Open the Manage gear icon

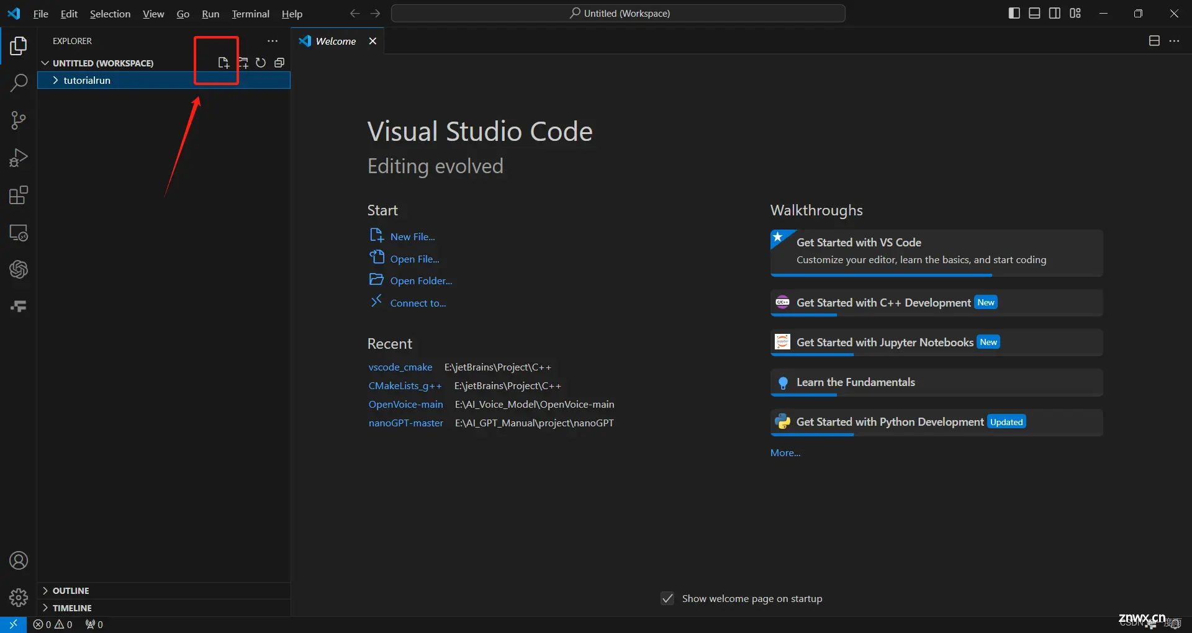(x=19, y=598)
